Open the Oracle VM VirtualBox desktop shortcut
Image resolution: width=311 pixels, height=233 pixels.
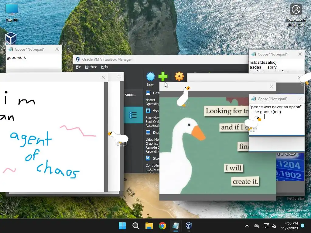[x=10, y=38]
